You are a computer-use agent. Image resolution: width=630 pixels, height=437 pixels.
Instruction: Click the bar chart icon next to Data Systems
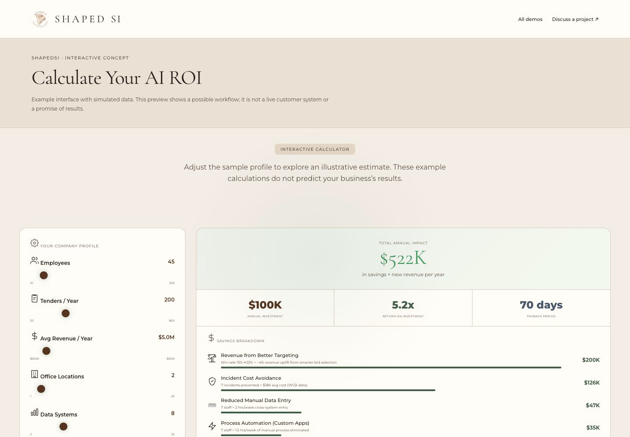pos(35,412)
